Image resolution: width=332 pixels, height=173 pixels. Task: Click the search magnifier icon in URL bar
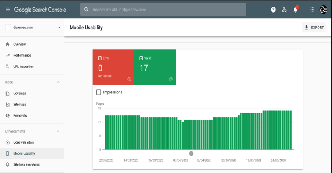[x=86, y=10]
